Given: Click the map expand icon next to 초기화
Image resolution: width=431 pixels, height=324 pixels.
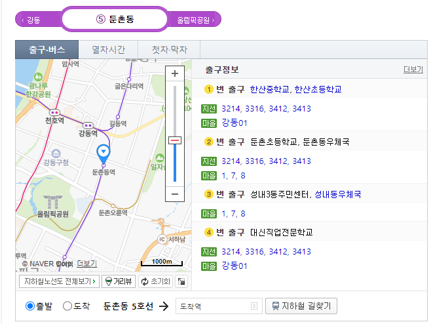Looking at the screenshot, I should [181, 281].
